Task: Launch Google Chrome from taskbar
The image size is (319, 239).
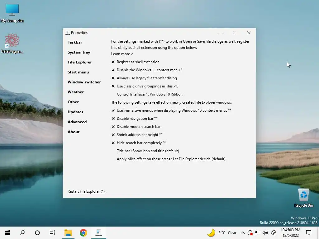Action: coord(83,233)
